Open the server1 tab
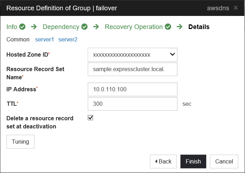This screenshot has height=173, width=245. (x=44, y=40)
